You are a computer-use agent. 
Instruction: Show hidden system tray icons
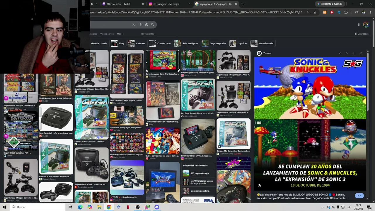pyautogui.click(x=324, y=207)
